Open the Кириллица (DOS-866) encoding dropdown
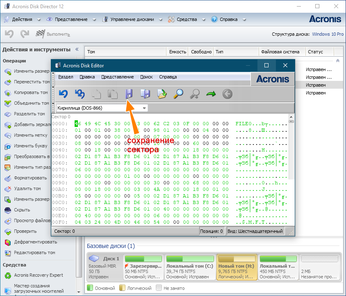The image size is (346, 296). (x=102, y=108)
